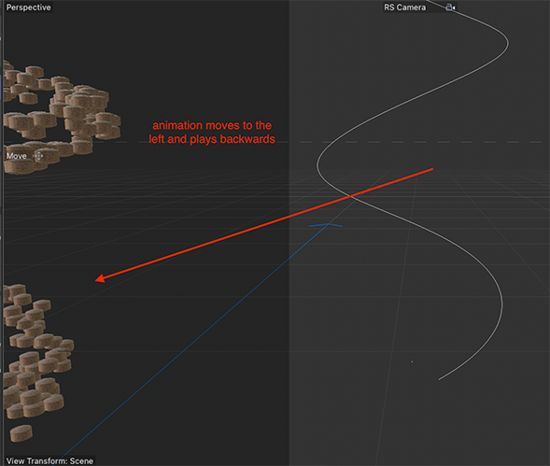Click the red arrow's arrowhead

[100, 278]
